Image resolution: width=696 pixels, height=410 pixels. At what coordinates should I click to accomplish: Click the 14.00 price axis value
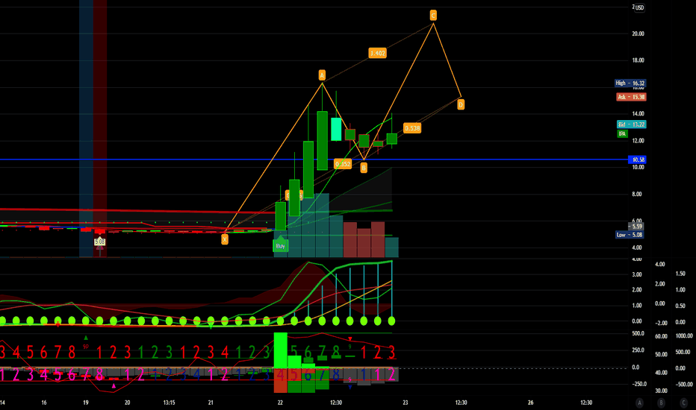(638, 114)
